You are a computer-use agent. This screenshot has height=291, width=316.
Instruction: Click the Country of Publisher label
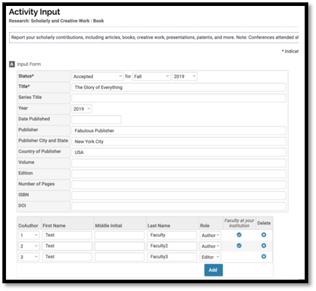(x=39, y=151)
